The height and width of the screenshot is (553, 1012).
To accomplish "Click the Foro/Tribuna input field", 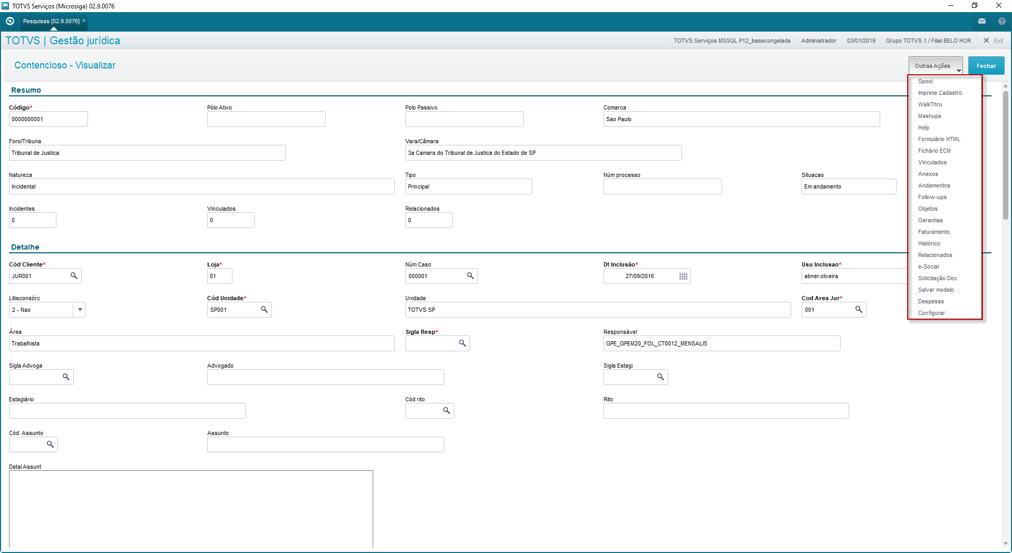I will coord(147,153).
